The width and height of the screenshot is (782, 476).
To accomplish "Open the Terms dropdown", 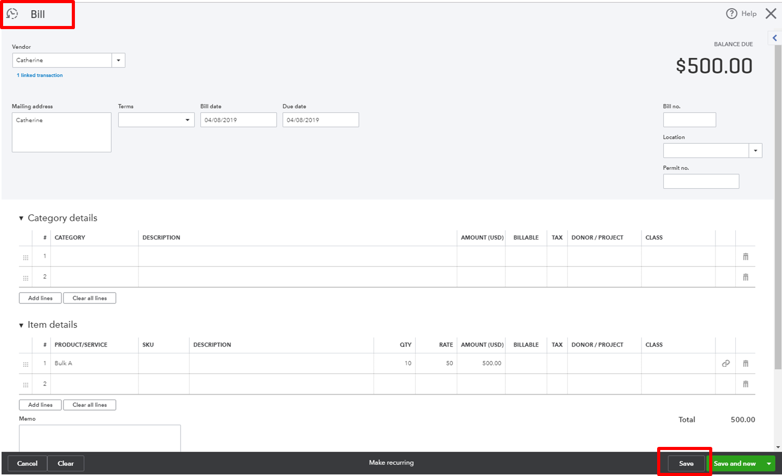I will 187,120.
